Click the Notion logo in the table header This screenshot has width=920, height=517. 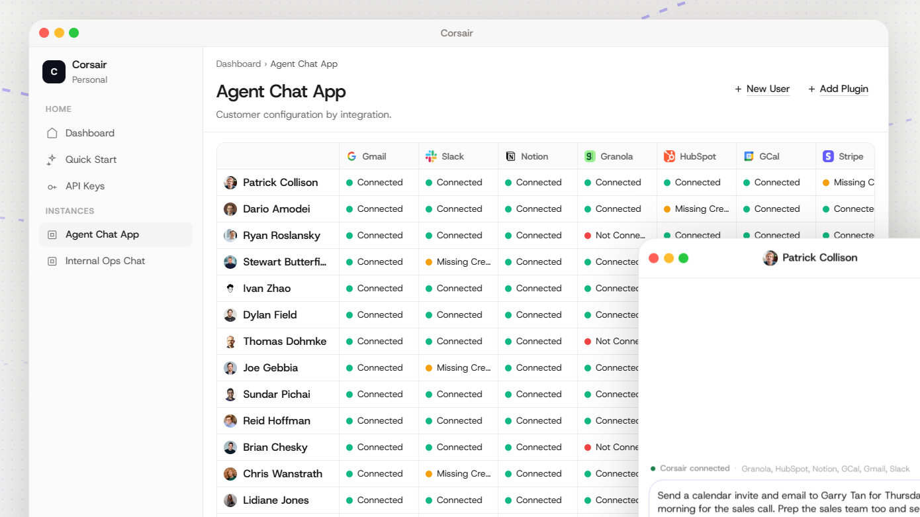(510, 156)
